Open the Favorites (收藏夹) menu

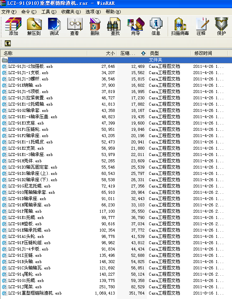(x=71, y=12)
